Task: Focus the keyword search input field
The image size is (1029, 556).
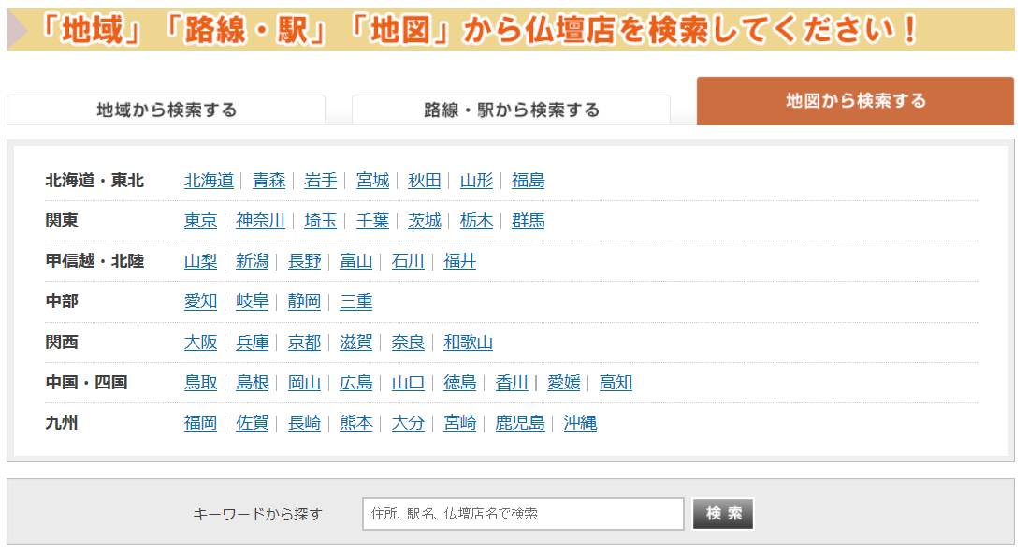Action: [523, 514]
